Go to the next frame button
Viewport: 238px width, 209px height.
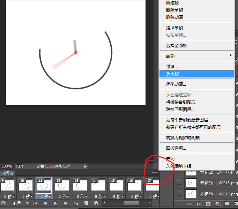point(66,203)
